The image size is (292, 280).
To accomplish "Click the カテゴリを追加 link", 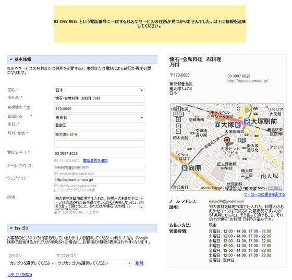I will tap(20, 275).
